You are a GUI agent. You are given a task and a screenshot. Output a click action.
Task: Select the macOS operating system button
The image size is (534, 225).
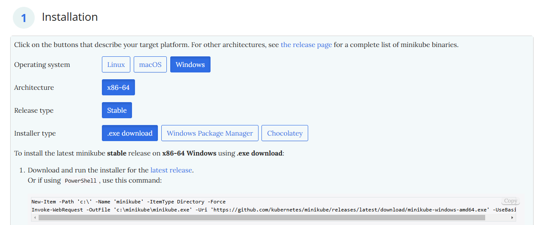[x=150, y=64]
